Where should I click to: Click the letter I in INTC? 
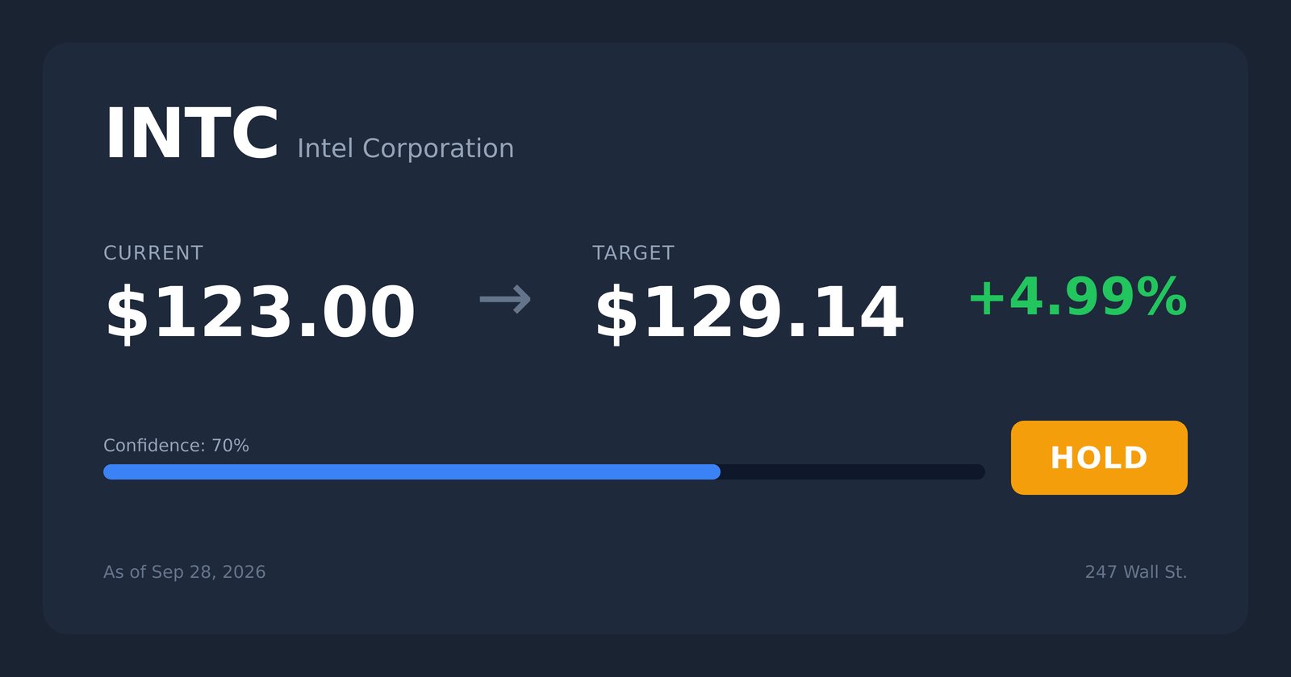point(113,134)
